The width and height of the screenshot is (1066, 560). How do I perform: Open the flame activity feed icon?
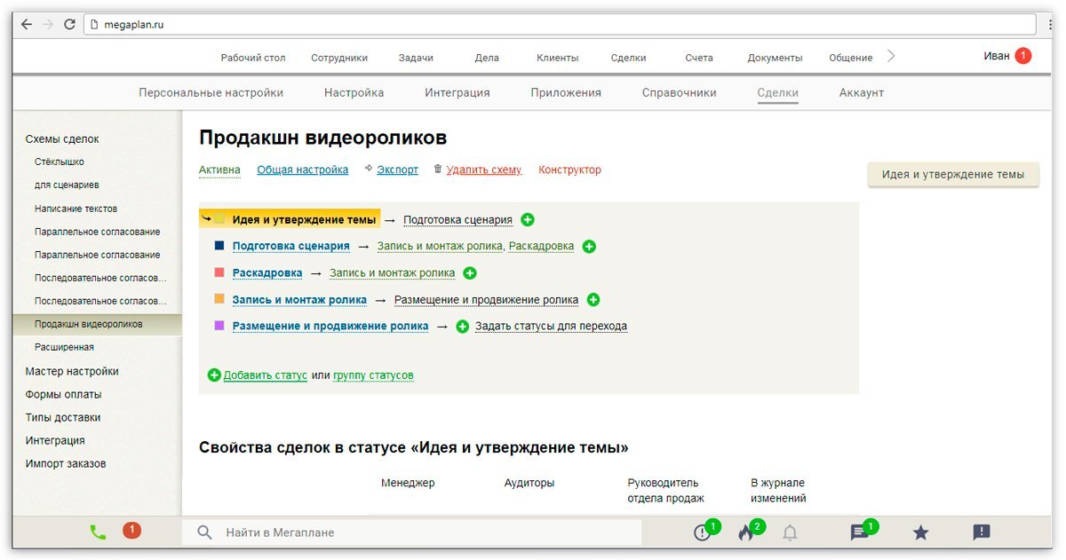point(744,532)
